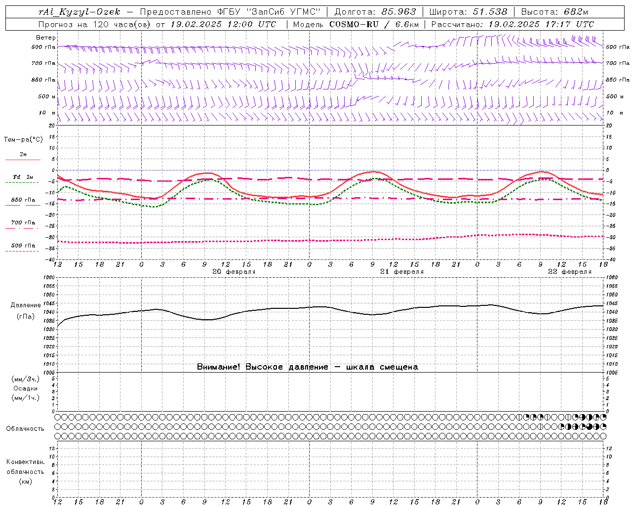Click the '2м' temperature legend entry
This screenshot has width=632, height=506.
(x=23, y=154)
